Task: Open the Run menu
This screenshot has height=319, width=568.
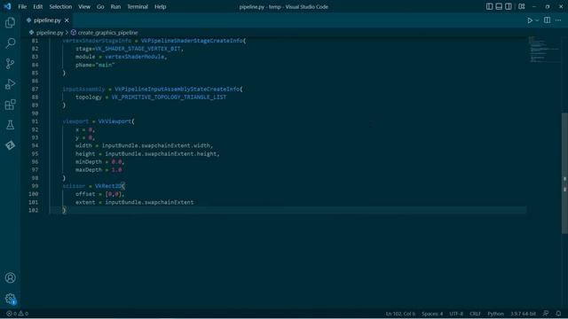Action: [x=115, y=6]
